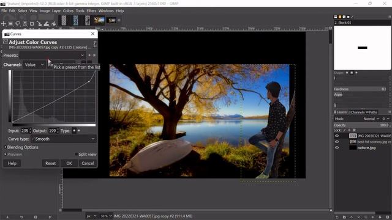Open the Colors menu
This screenshot has height=220, width=392.
[x=68, y=11]
